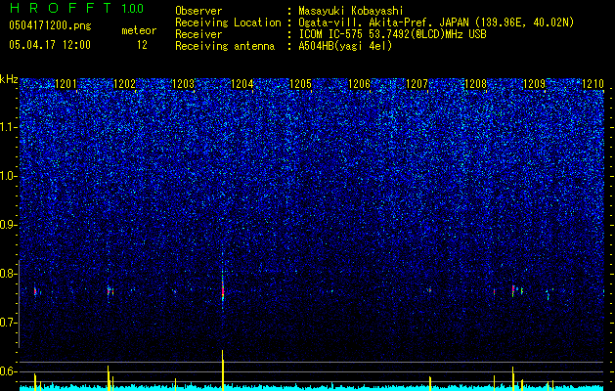Click the 1208 time marker
615x391 pixels.
(x=475, y=84)
